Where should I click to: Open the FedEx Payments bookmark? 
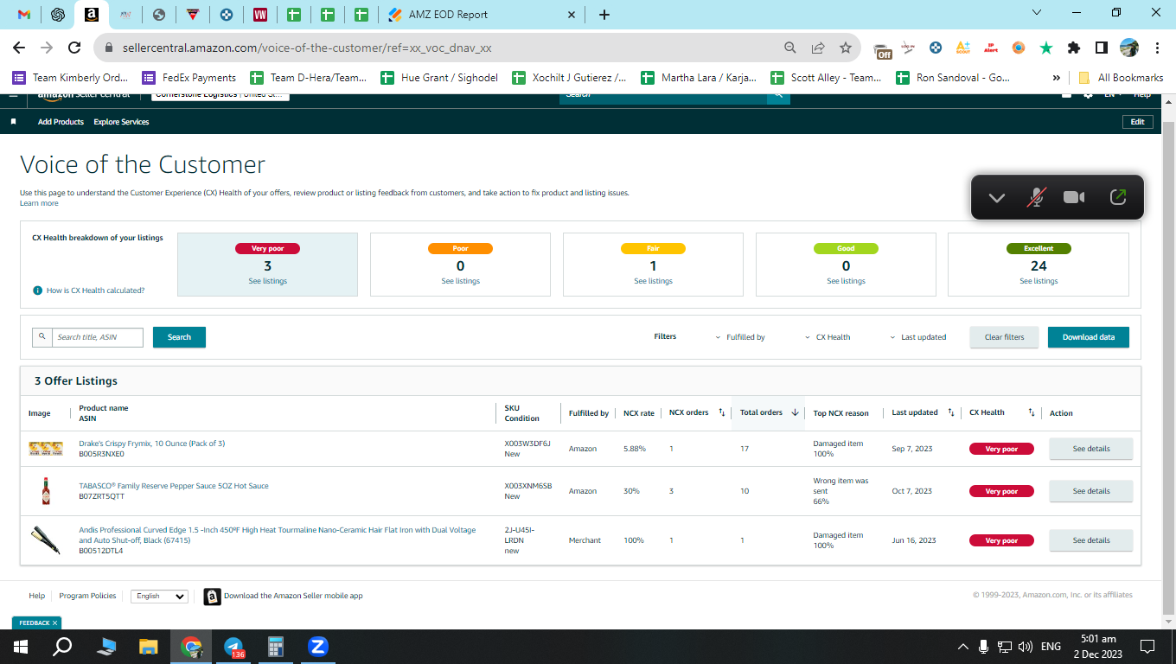coord(189,78)
